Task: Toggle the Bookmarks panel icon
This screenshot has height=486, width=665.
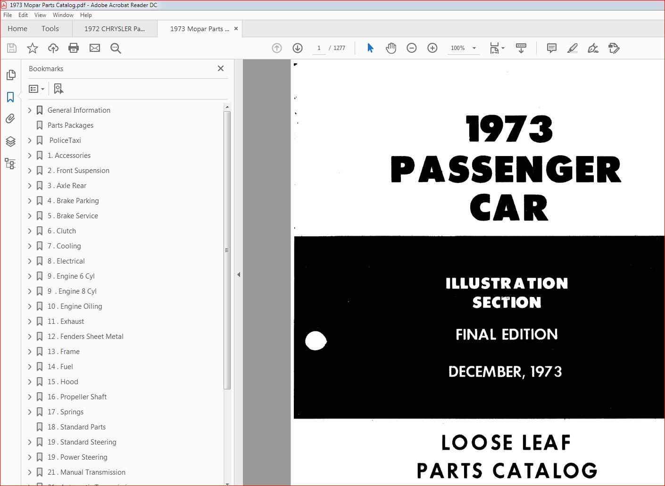Action: tap(10, 97)
